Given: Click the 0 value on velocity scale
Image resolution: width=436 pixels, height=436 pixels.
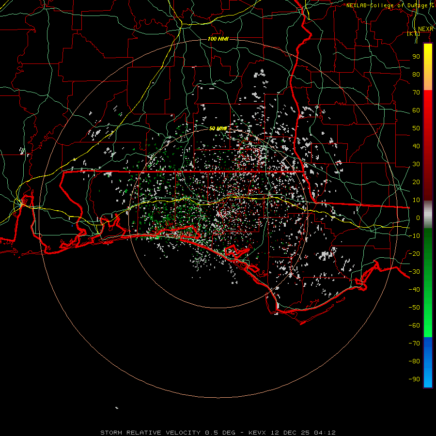Looking at the screenshot, I should (x=418, y=218).
